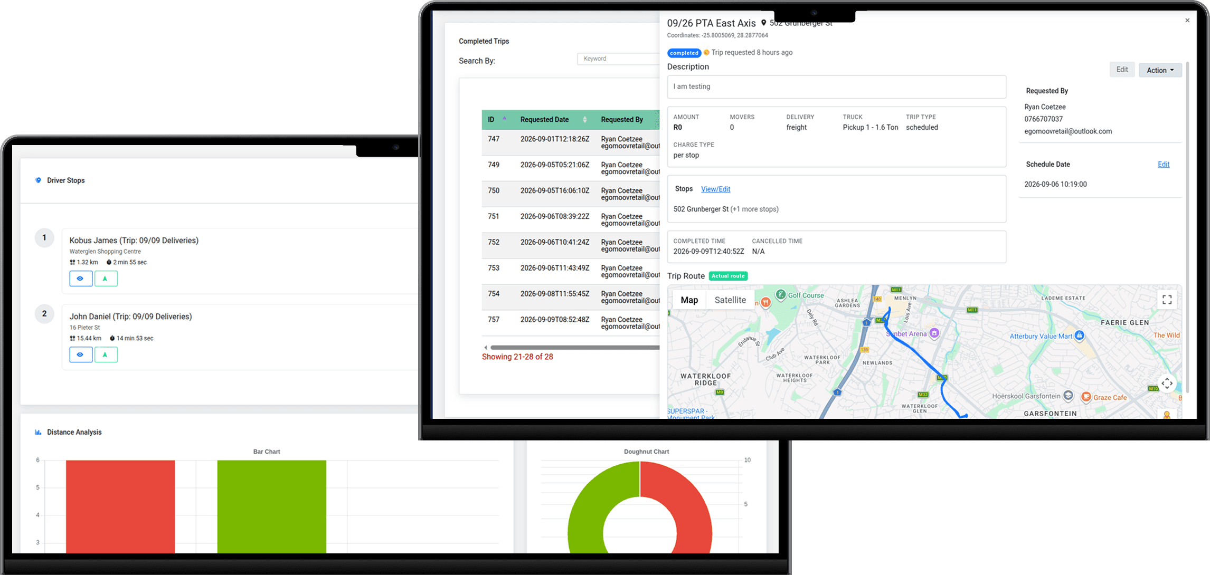
Task: Click the table horizontal scrollbar
Action: (574, 347)
